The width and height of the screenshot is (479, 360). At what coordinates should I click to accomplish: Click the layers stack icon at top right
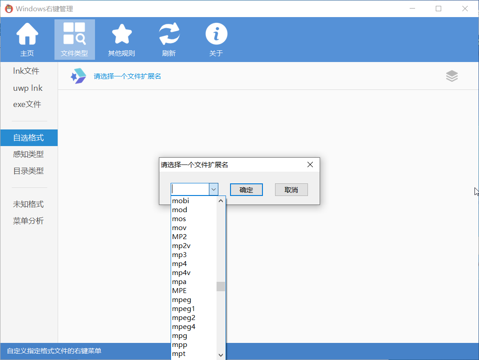[x=452, y=76]
